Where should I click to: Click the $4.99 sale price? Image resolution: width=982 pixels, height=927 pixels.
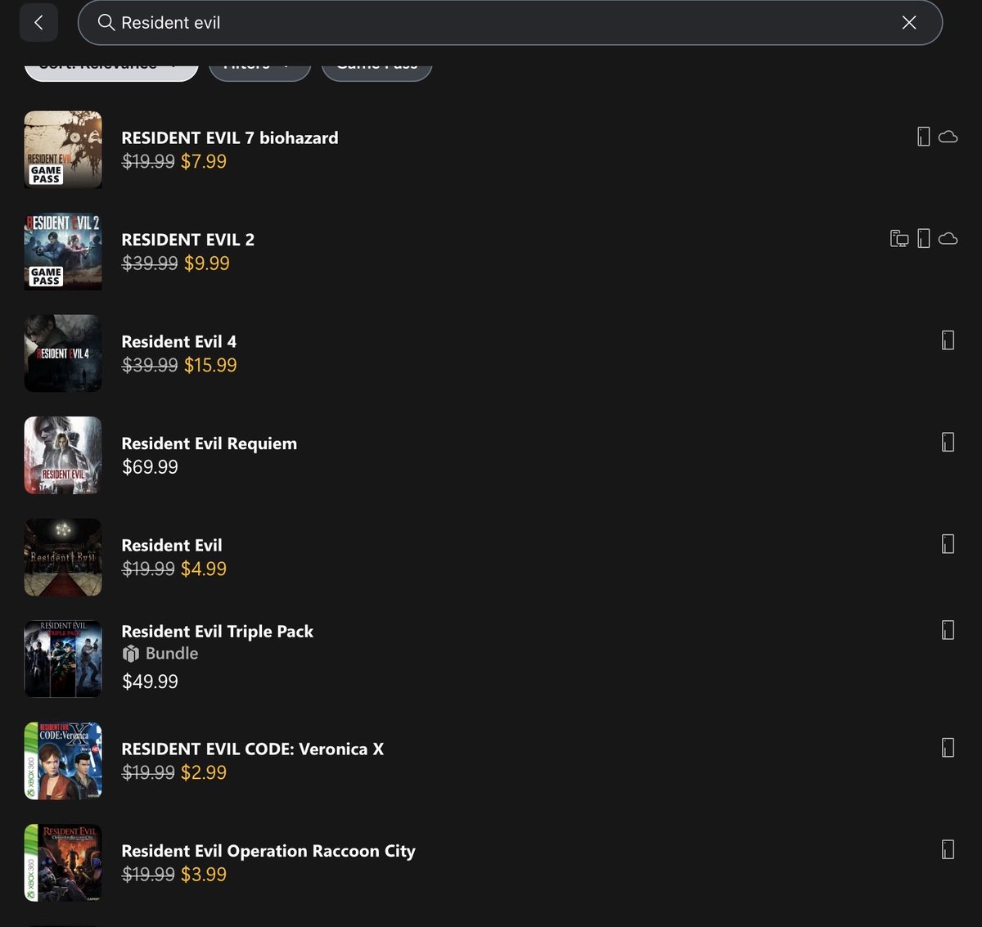coord(204,569)
